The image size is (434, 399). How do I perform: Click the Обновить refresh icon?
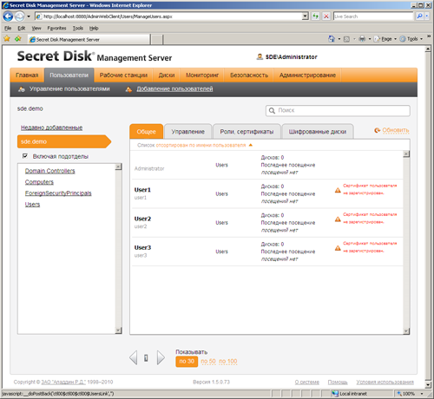[x=377, y=130]
